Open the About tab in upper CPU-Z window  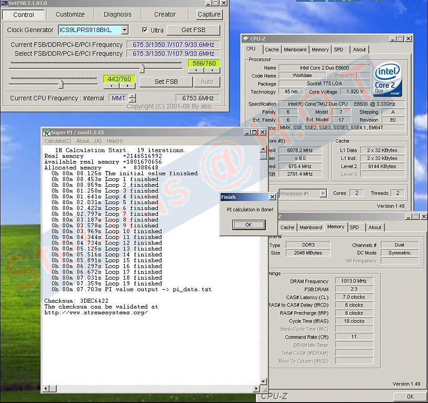359,50
